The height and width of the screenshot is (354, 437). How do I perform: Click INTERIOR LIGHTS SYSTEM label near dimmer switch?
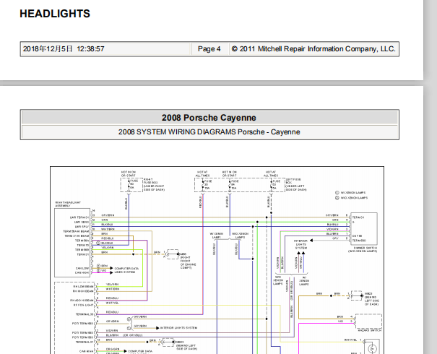pyautogui.click(x=300, y=244)
